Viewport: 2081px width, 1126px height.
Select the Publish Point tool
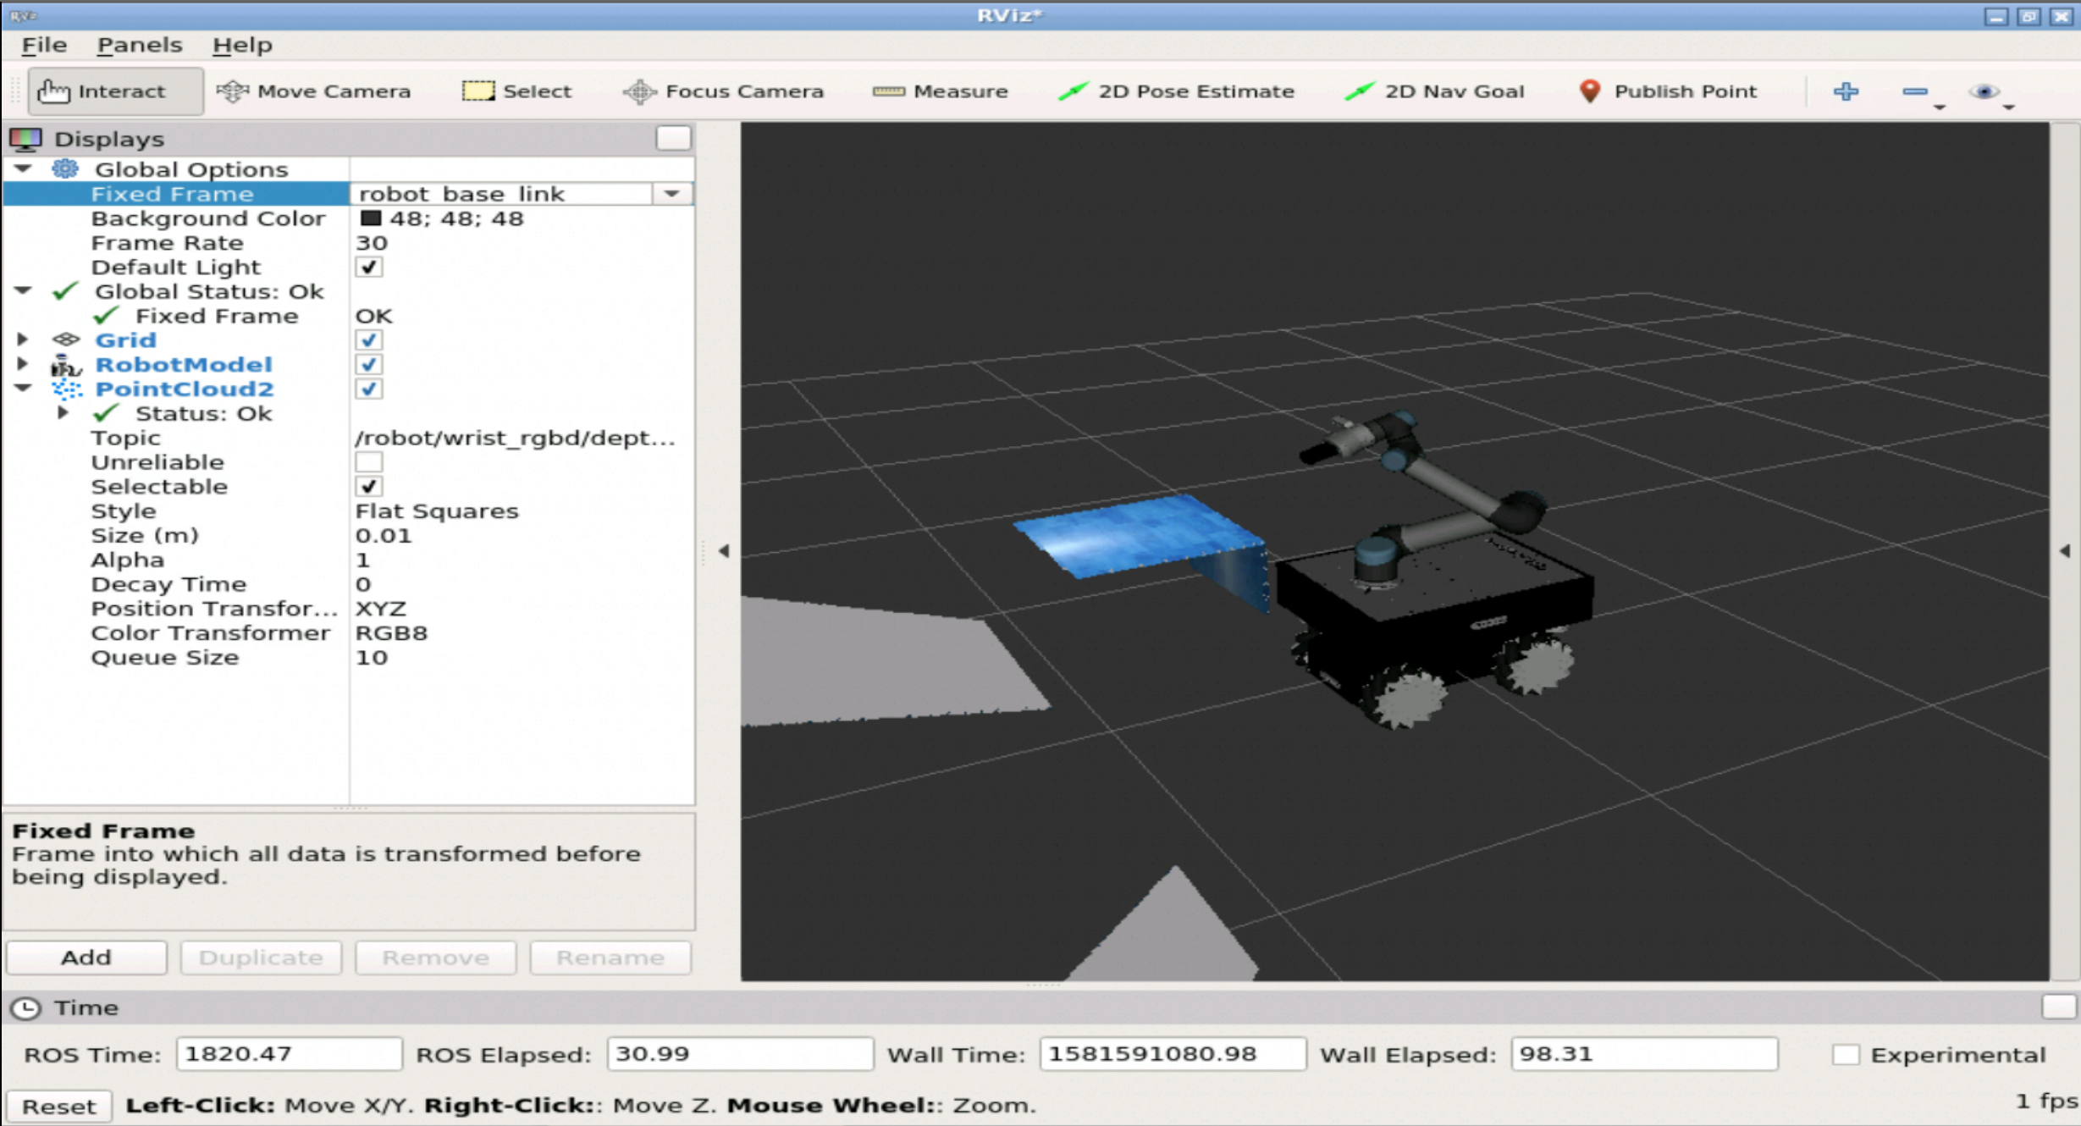[x=1668, y=91]
